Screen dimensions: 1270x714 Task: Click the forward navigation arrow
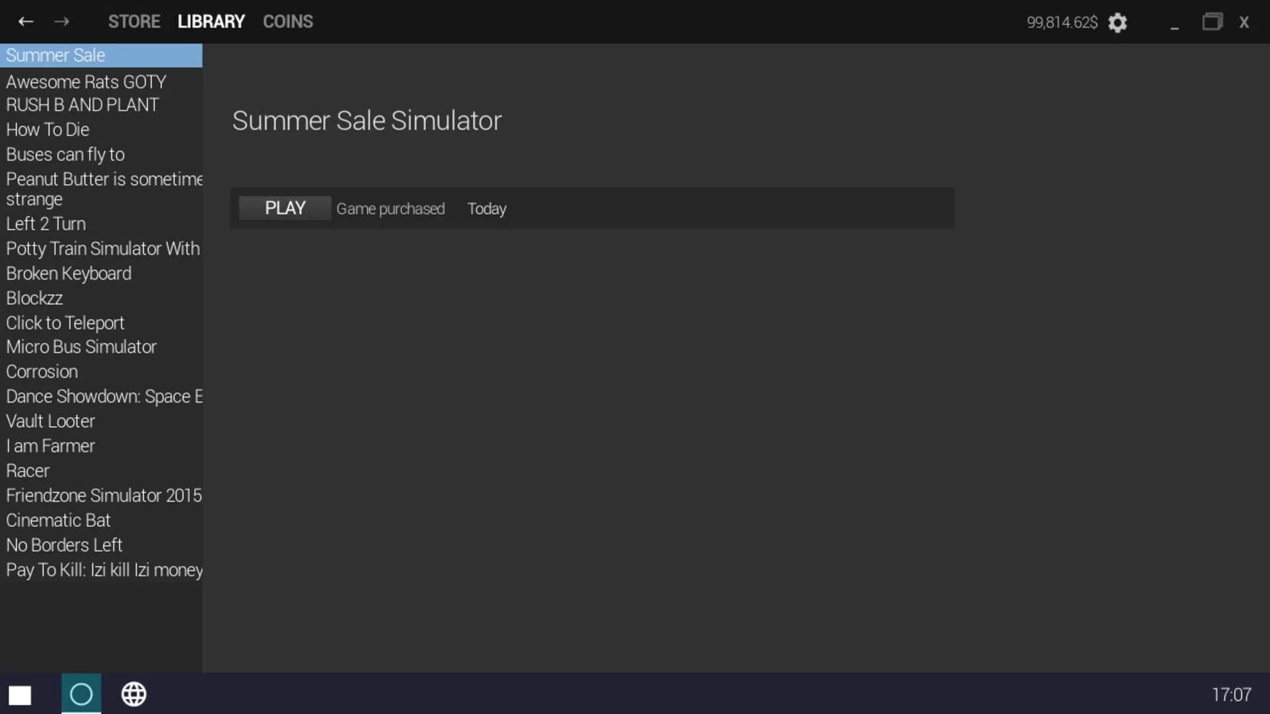point(62,21)
